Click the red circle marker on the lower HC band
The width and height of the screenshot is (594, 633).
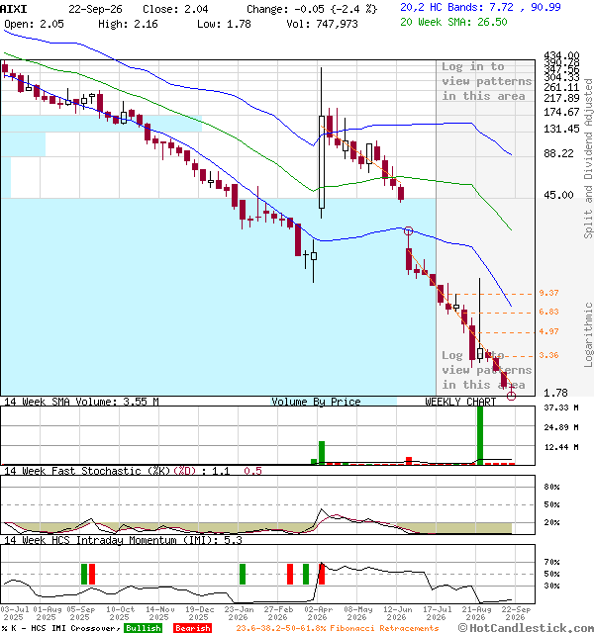coord(409,230)
